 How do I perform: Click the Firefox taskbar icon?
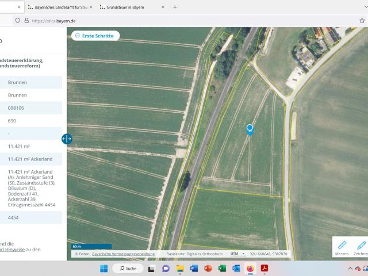(x=250, y=269)
